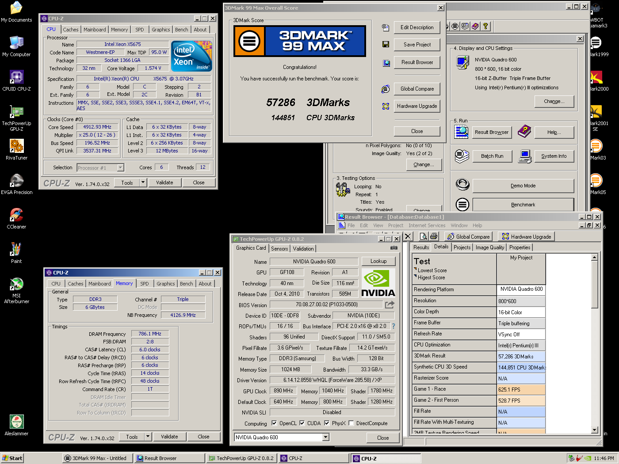619x464 pixels.
Task: Click the purple Help book icon in Run section
Action: [x=524, y=131]
